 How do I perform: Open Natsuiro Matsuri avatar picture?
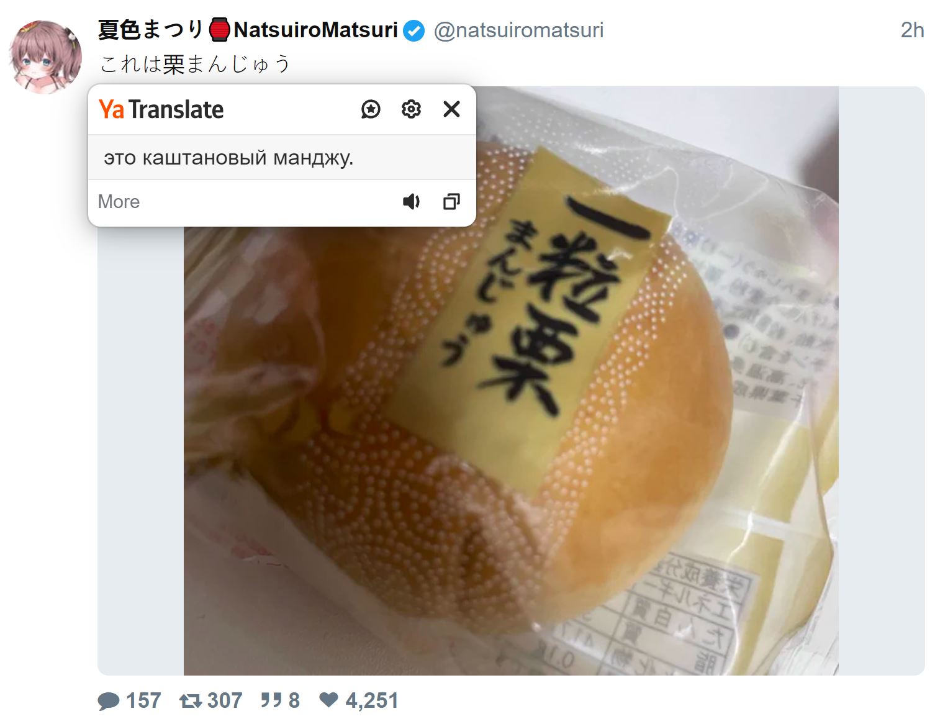click(x=45, y=57)
